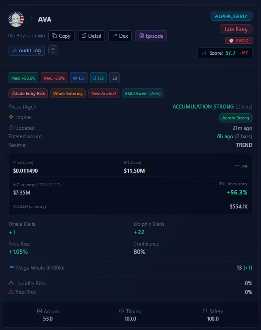This screenshot has height=330, width=261.
Task: Open the Detail view
Action: click(x=91, y=36)
